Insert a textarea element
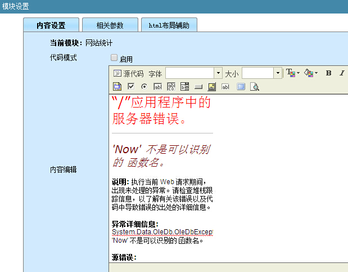The height and width of the screenshot is (272, 348). point(171,87)
